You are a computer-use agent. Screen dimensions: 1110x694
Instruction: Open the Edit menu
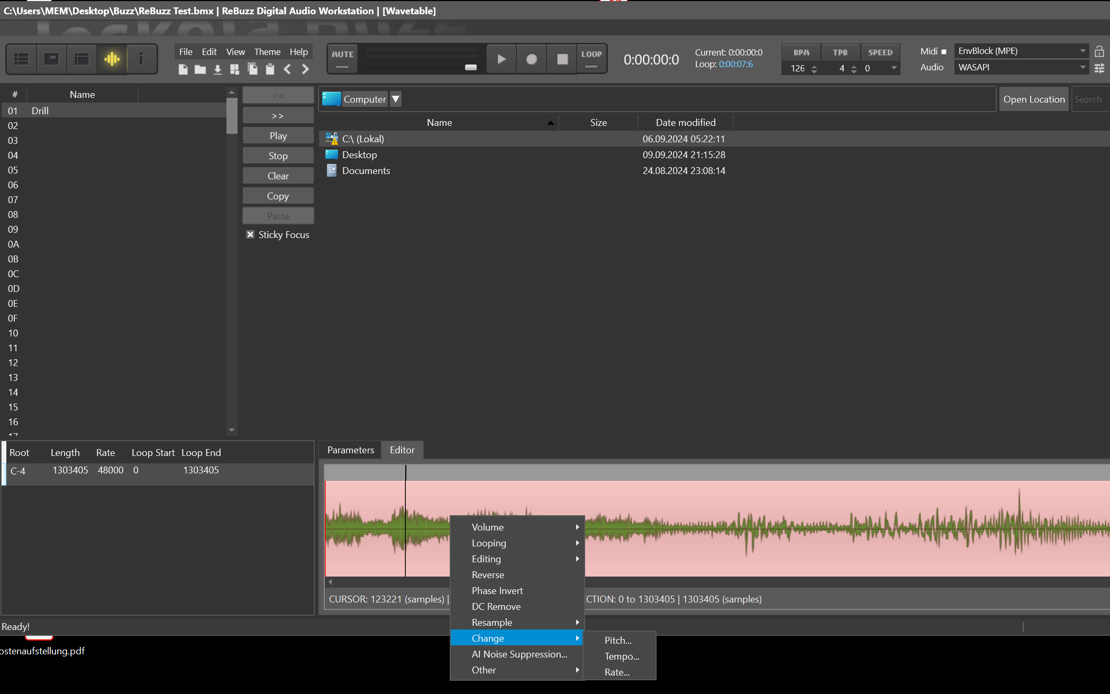click(209, 52)
